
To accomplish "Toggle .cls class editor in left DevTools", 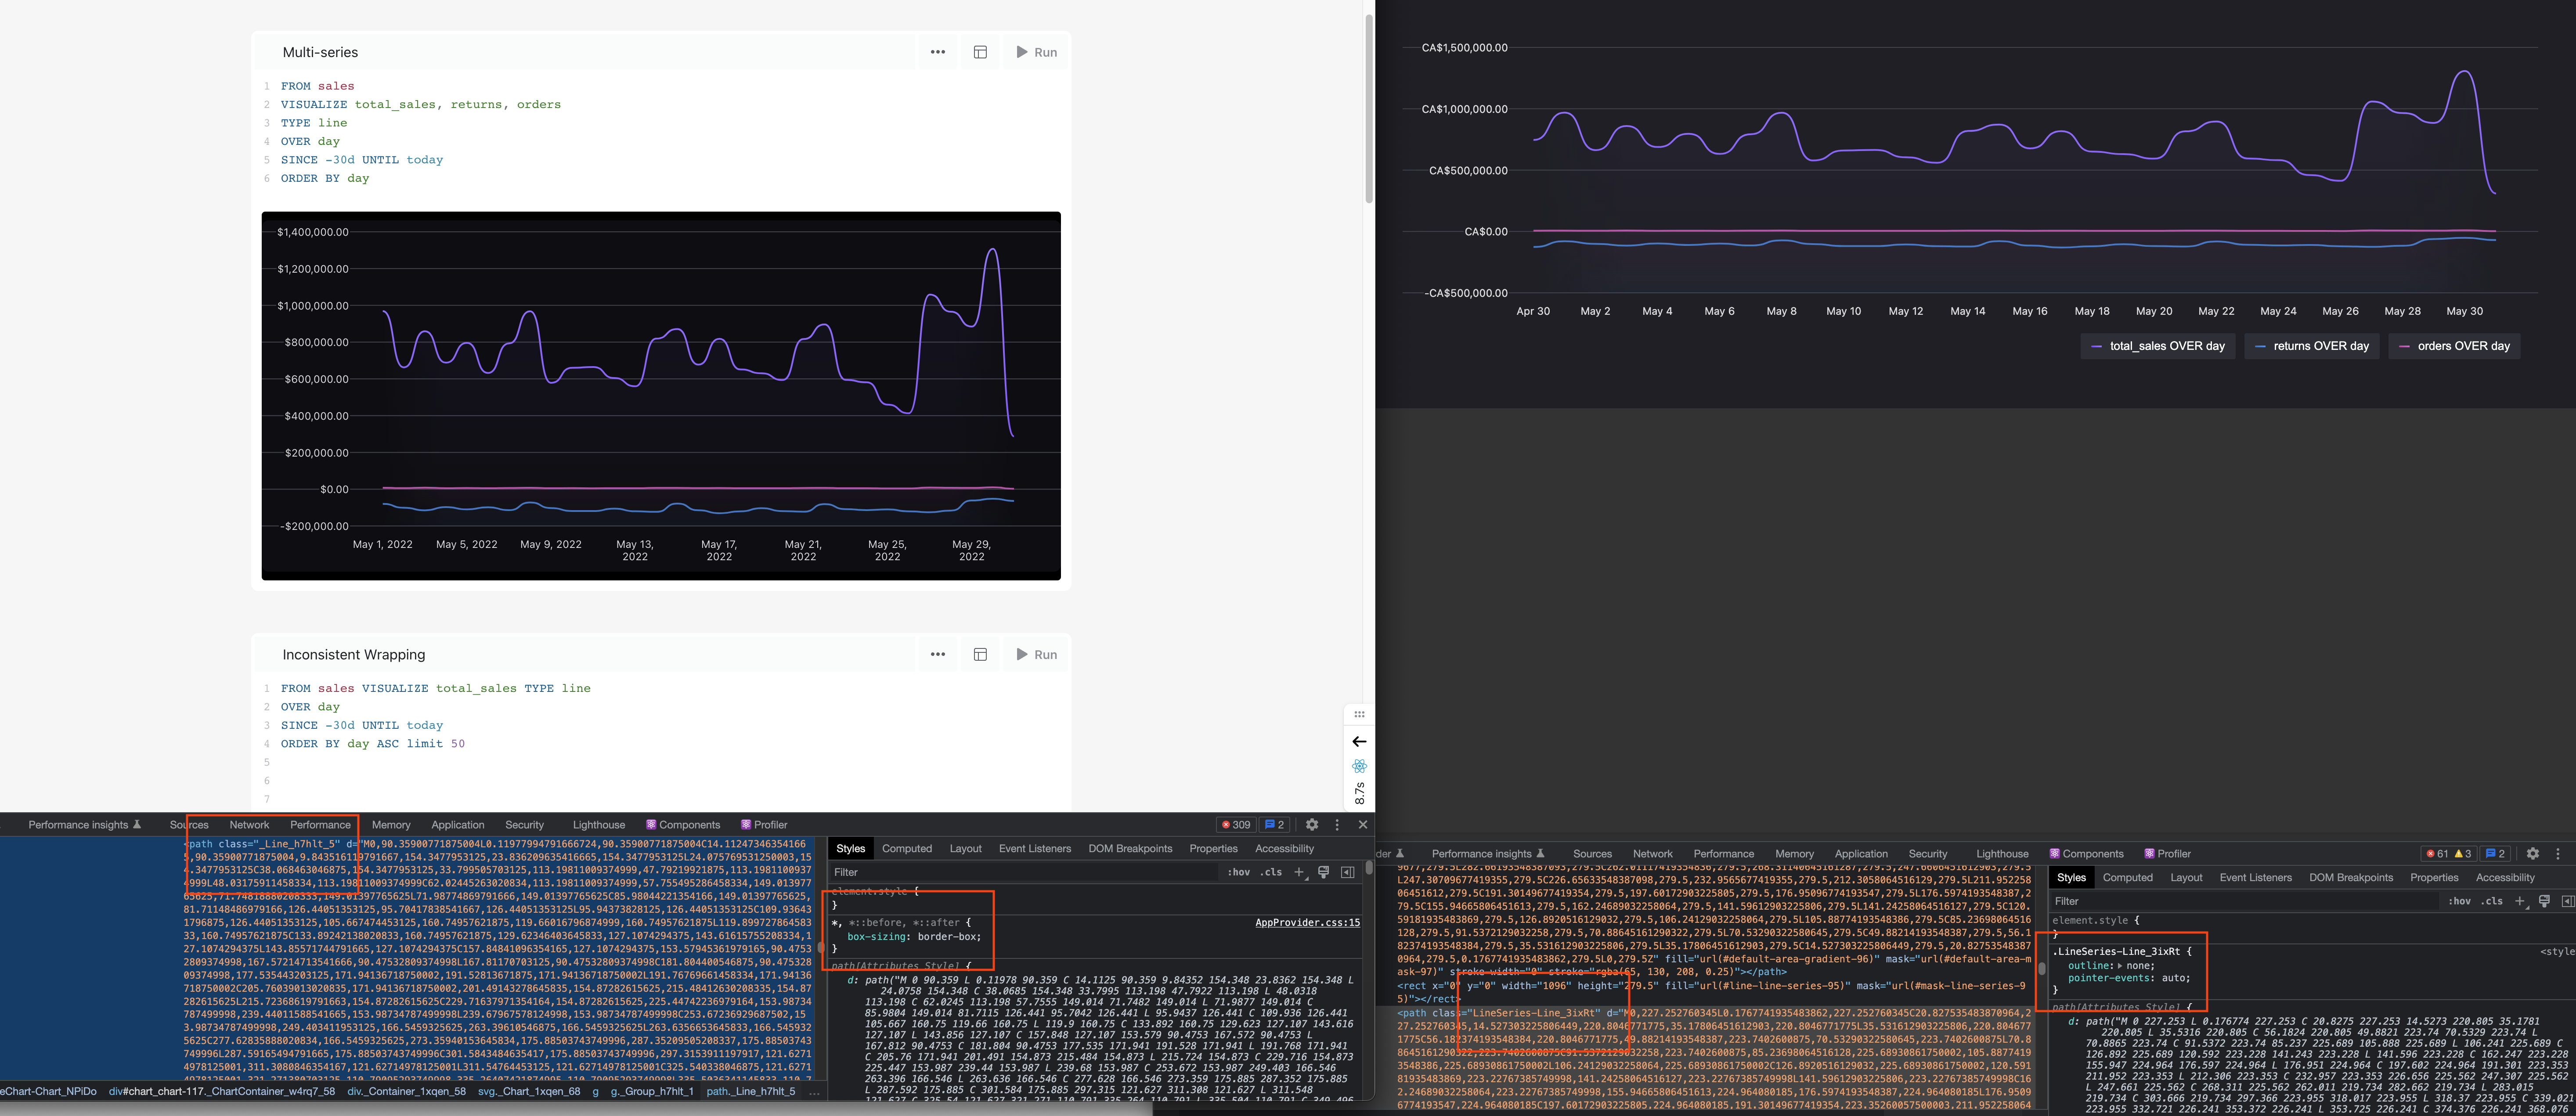I will tap(1271, 872).
